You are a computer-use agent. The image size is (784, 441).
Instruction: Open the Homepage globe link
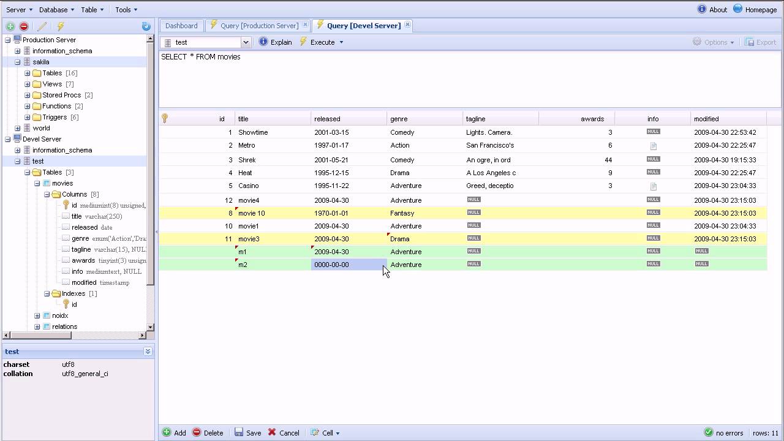(755, 10)
